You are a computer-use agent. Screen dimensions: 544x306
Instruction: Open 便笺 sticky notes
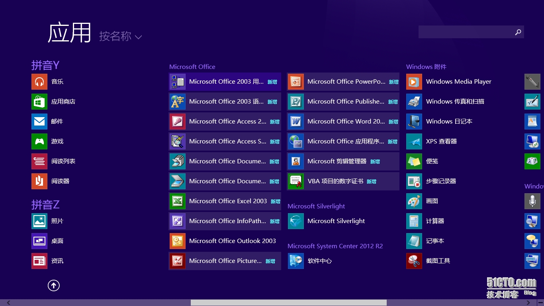422,161
